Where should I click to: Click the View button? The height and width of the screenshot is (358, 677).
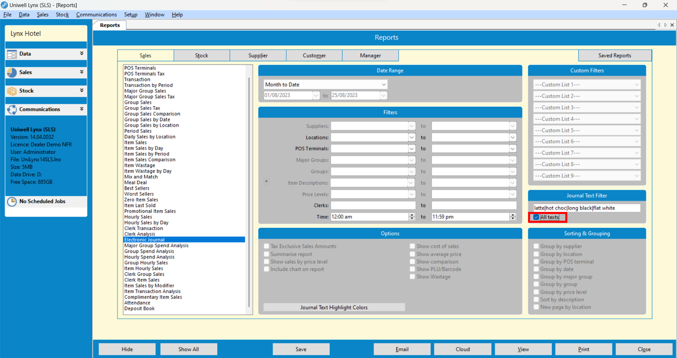(x=523, y=349)
